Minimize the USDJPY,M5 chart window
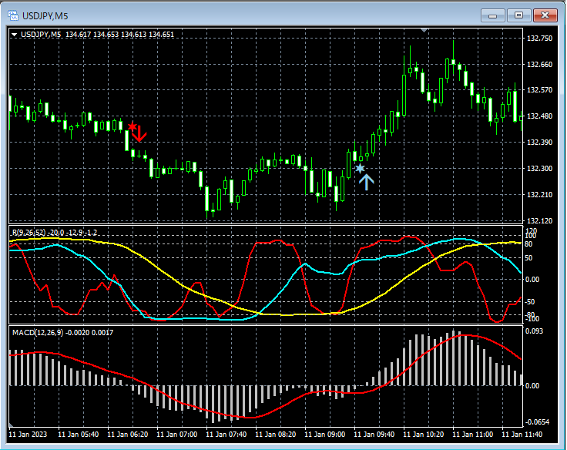This screenshot has height=450, width=567. pyautogui.click(x=492, y=16)
